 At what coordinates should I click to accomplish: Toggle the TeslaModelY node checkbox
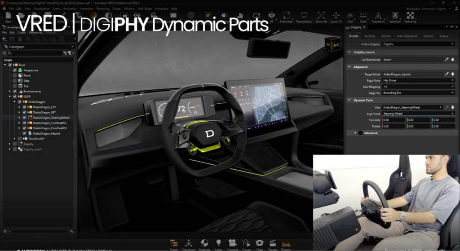point(19,139)
